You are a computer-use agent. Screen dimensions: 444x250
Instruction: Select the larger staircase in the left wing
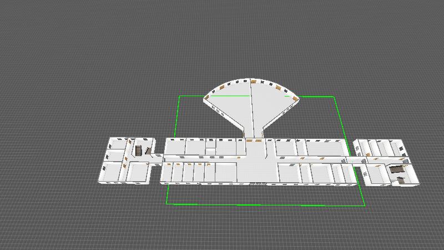139,151
